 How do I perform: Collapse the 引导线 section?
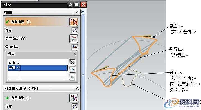pyautogui.click(x=77, y=88)
